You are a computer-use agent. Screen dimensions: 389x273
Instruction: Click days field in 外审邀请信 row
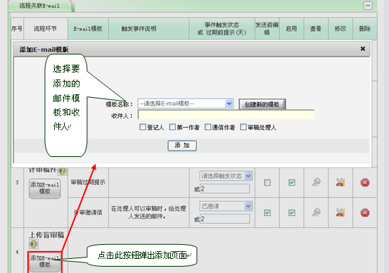coord(225,219)
